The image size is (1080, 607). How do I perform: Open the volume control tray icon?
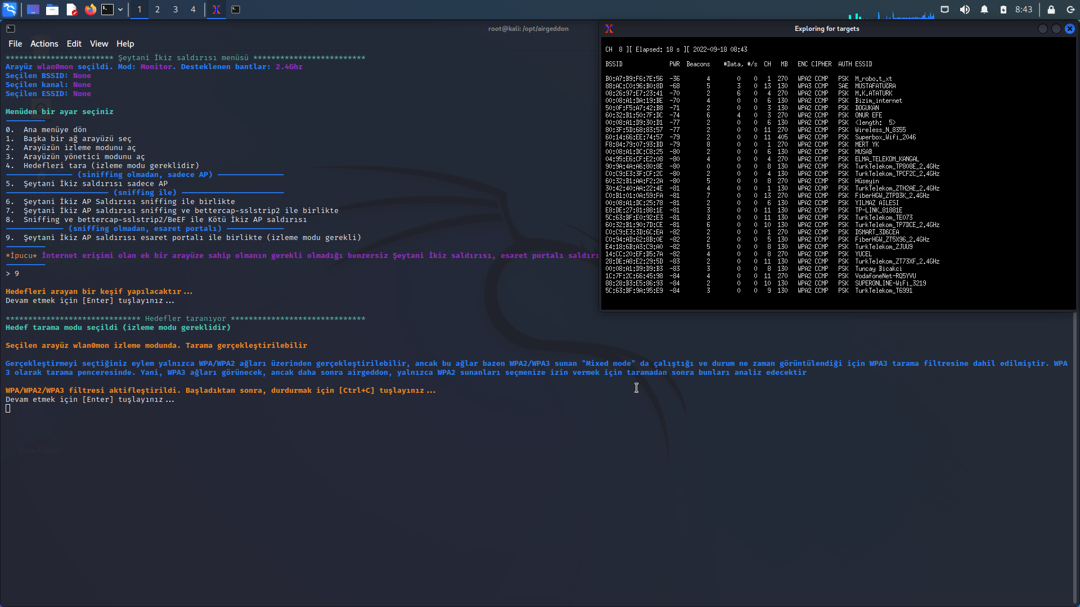pos(965,10)
